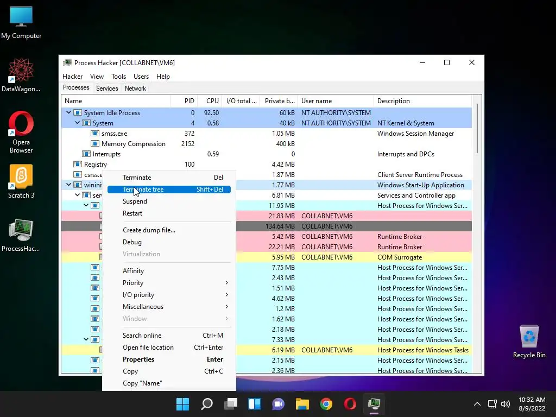Choose Terminate in context menu
Image resolution: width=556 pixels, height=417 pixels.
tap(169, 178)
